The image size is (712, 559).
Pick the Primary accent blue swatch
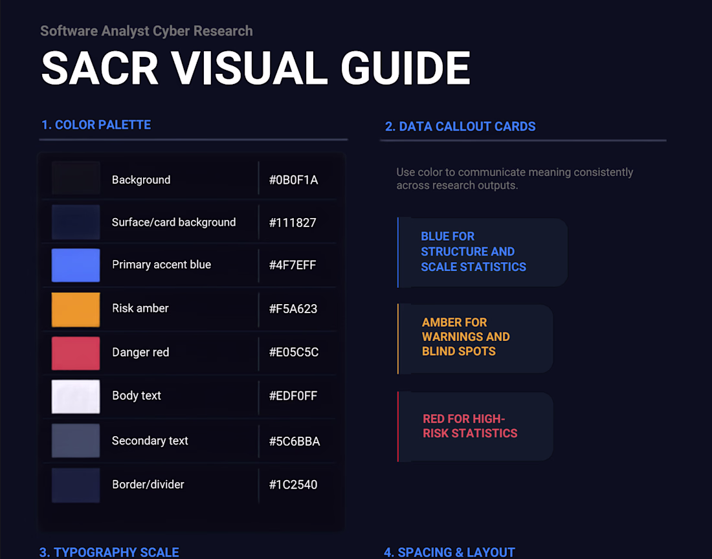(x=76, y=265)
